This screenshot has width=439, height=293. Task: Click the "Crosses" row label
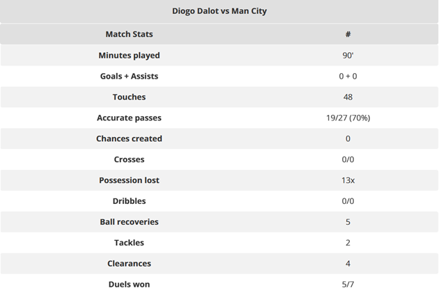click(129, 159)
